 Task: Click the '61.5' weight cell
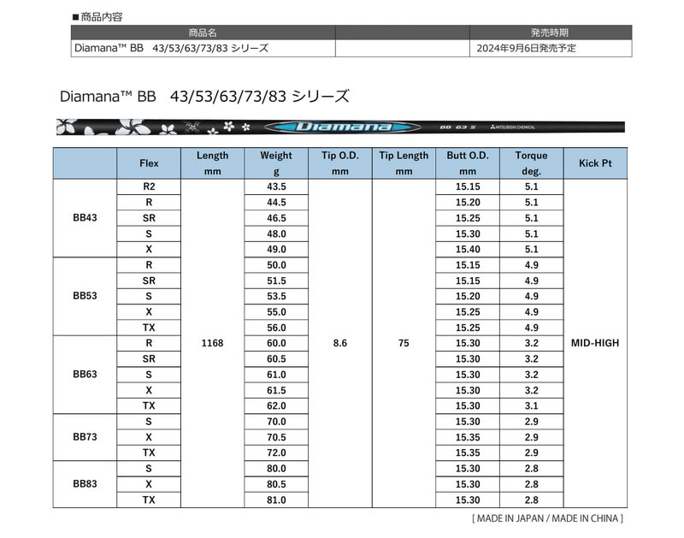pyautogui.click(x=276, y=390)
